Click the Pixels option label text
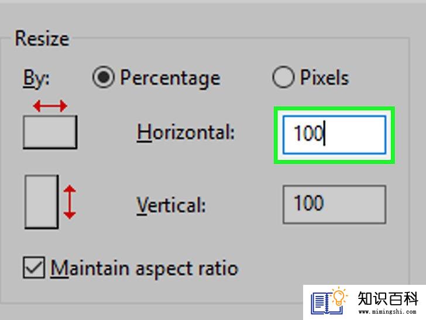Viewport: 426px width, 320px height. (324, 78)
